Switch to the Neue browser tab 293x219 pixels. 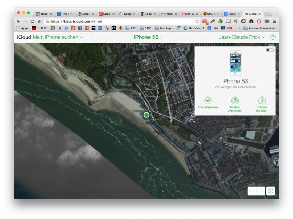(44, 14)
